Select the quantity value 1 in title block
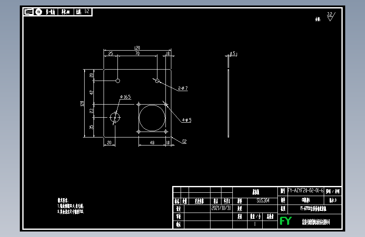 (255, 224)
